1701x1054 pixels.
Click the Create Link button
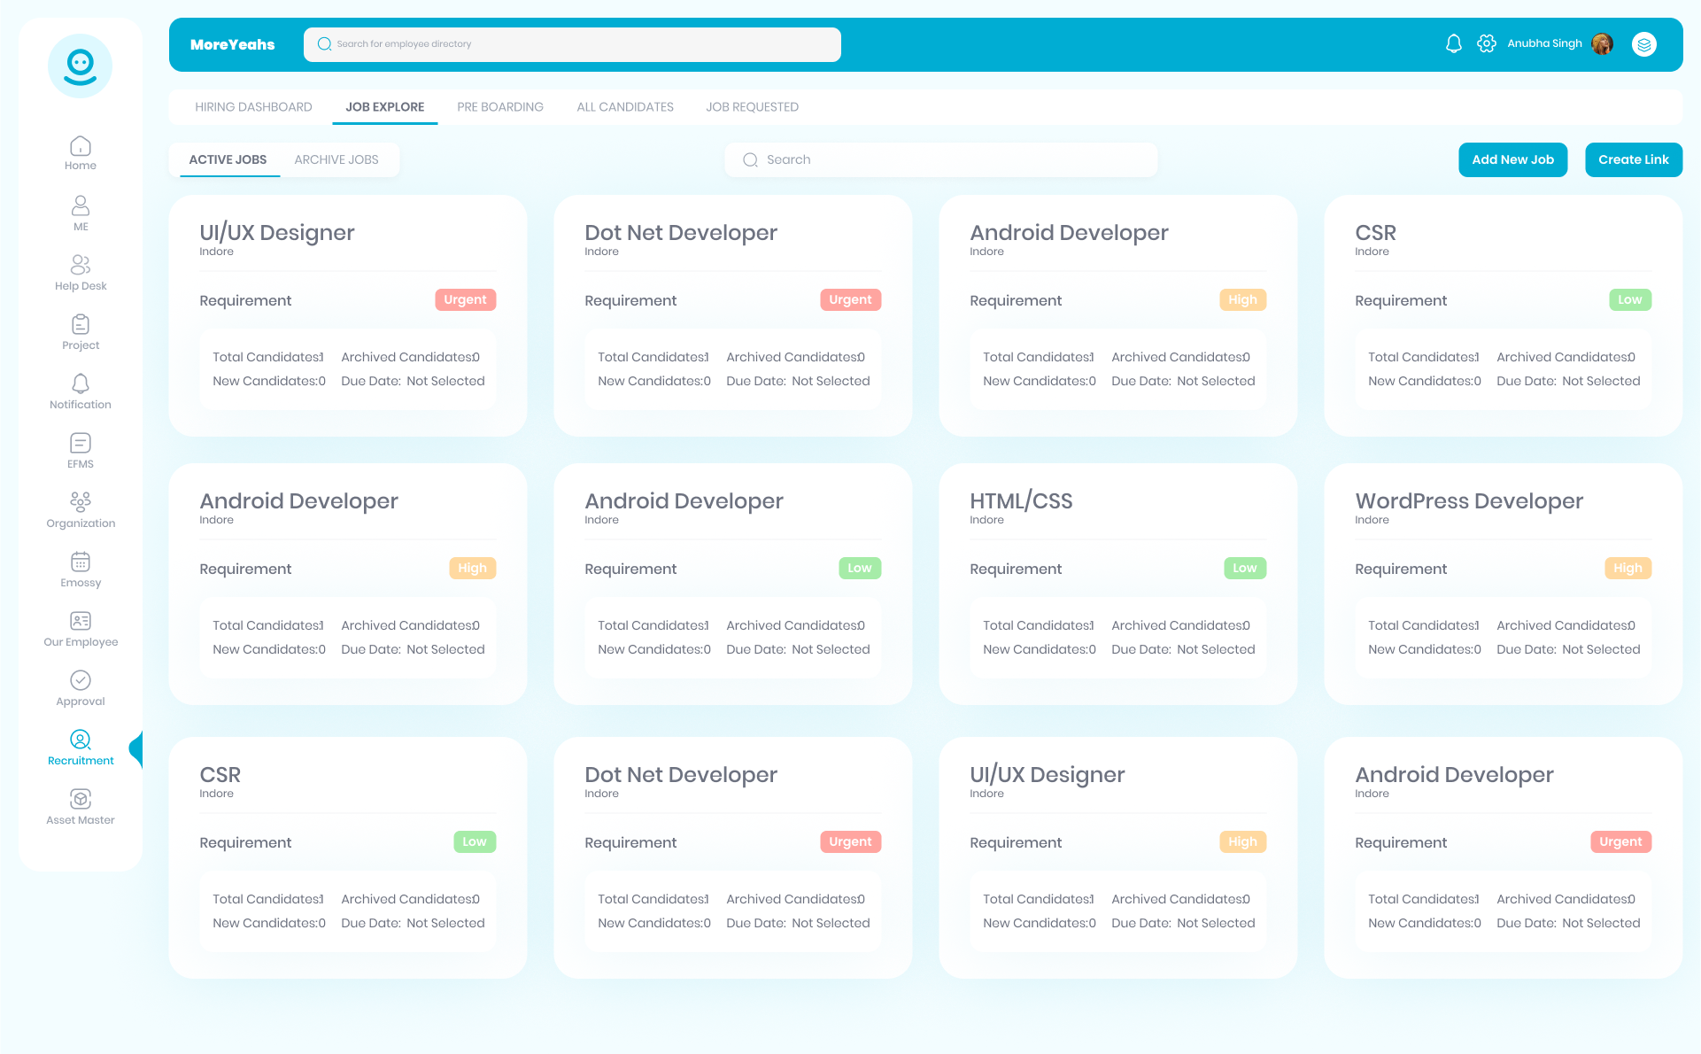click(1634, 159)
